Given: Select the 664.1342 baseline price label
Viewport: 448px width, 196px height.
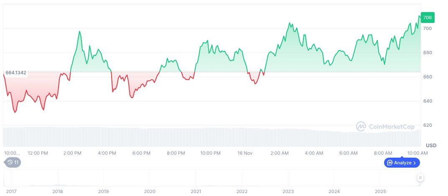Looking at the screenshot, I should pyautogui.click(x=16, y=73).
